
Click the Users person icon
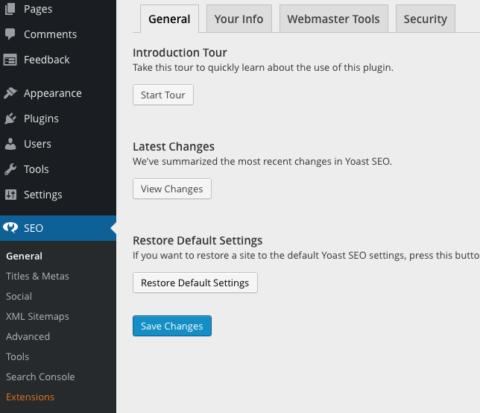(x=10, y=144)
